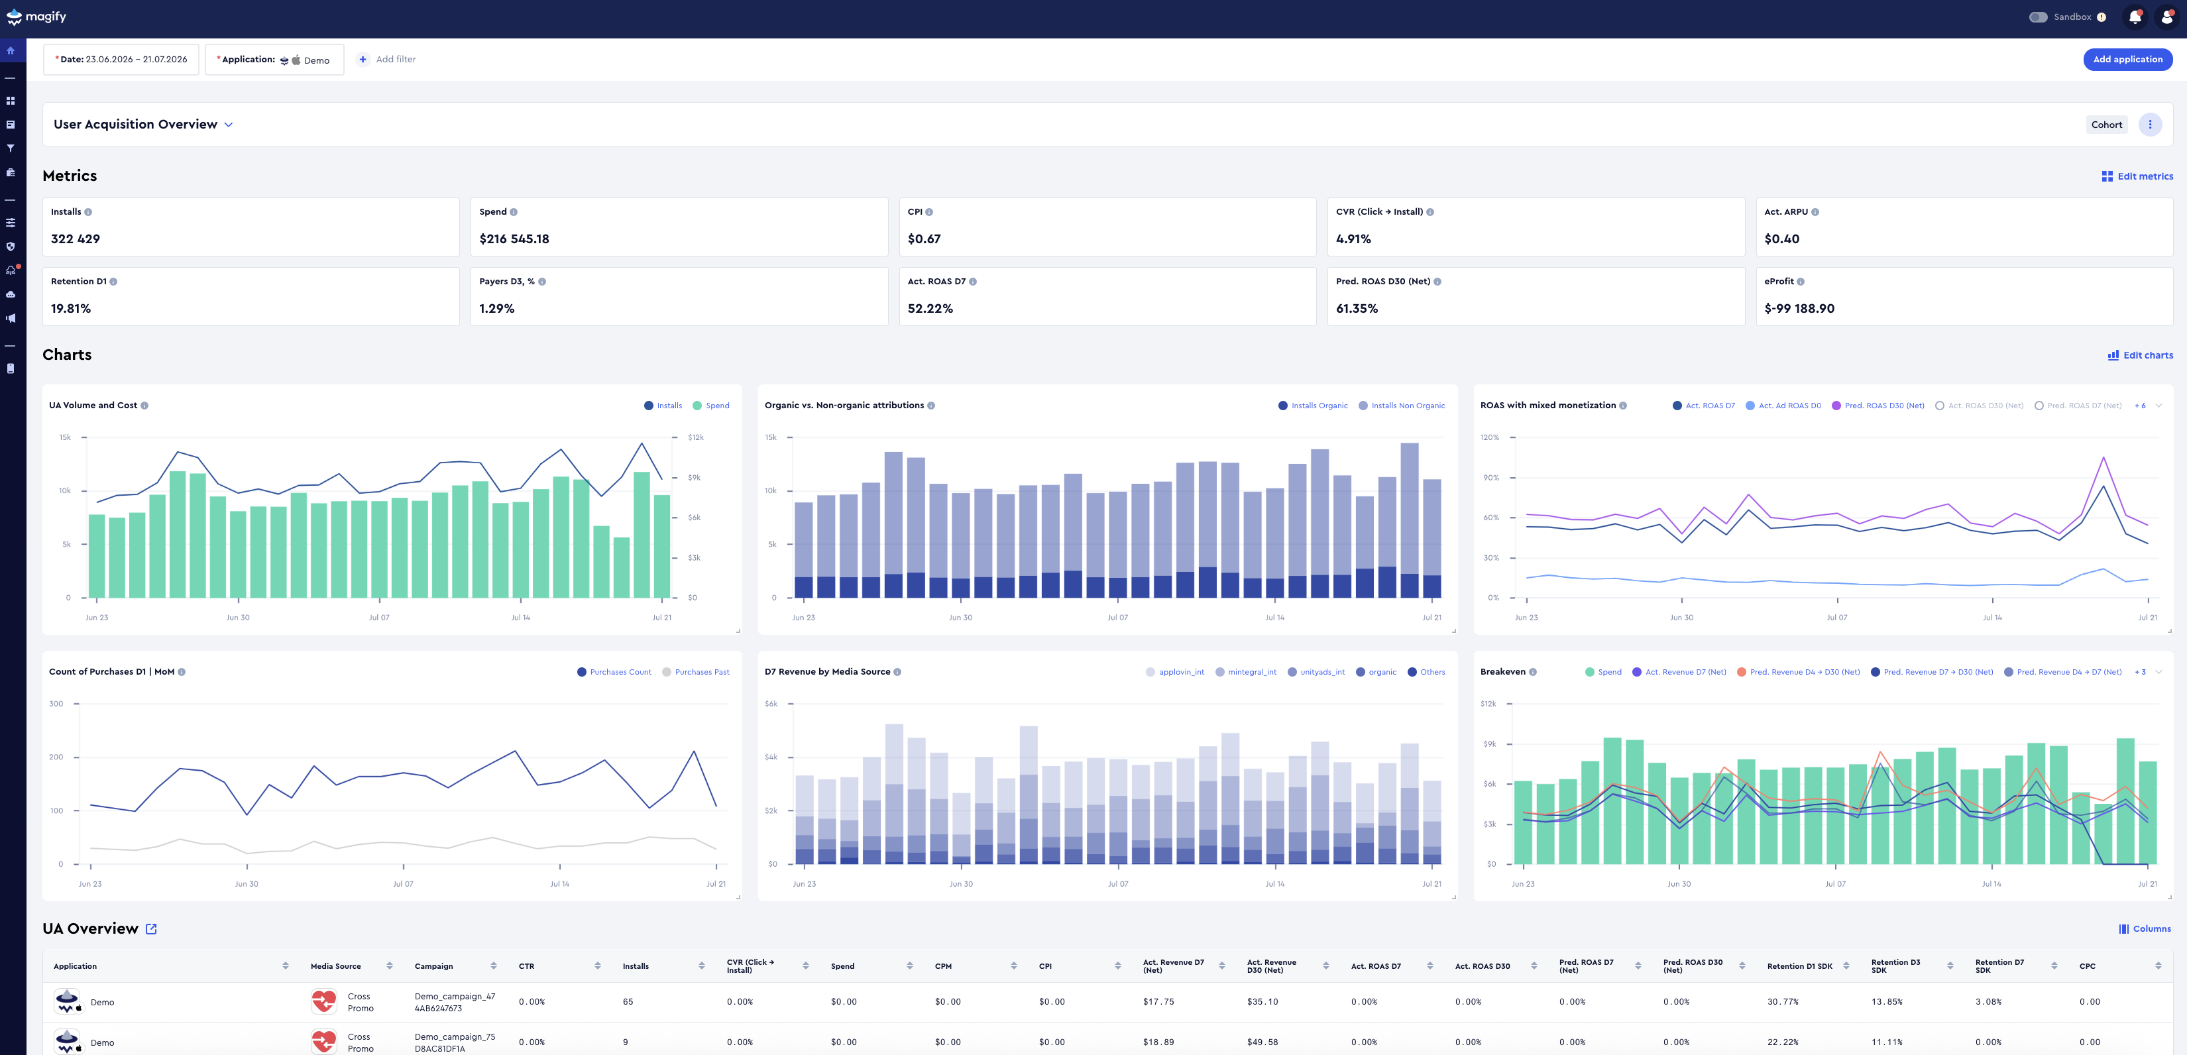Sort by Application column
Viewport: 2187px width, 1055px height.
[x=285, y=966]
